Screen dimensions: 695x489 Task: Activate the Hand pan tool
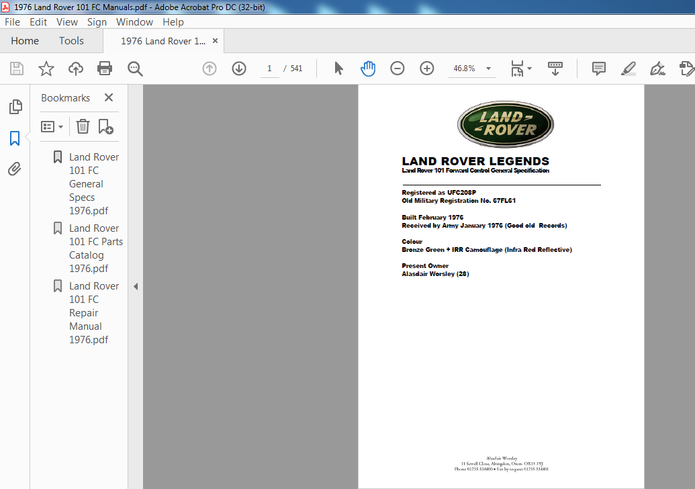(x=368, y=69)
